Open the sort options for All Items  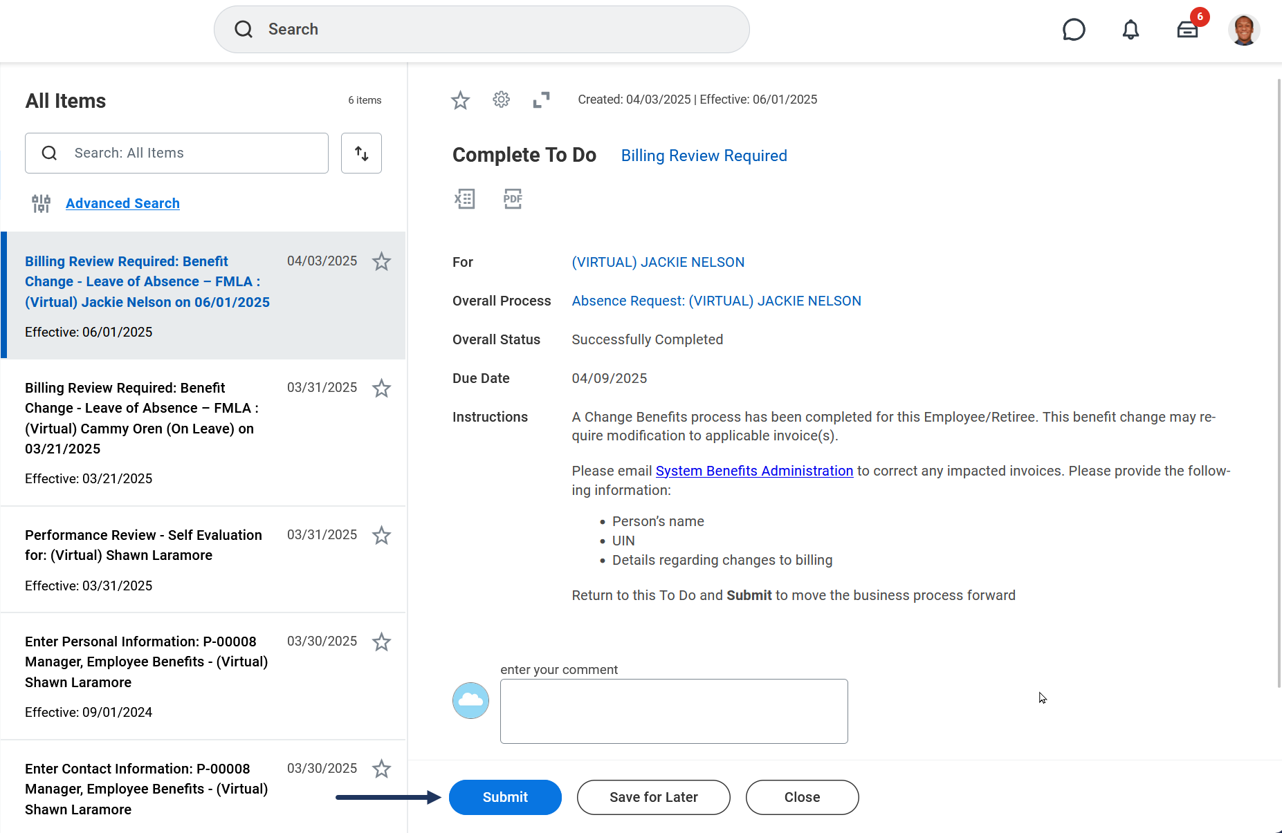point(361,153)
